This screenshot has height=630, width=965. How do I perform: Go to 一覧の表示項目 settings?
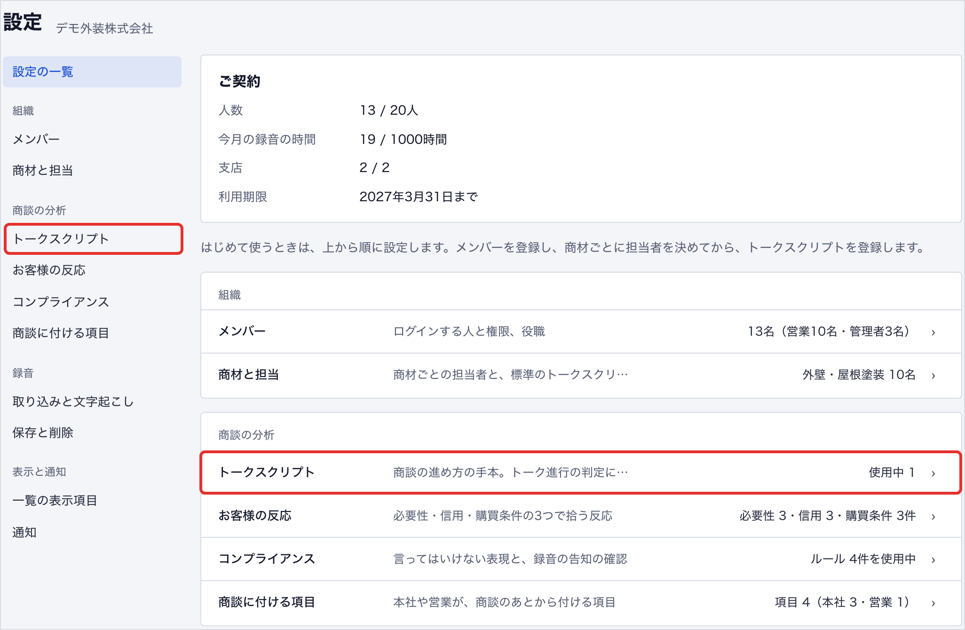click(92, 500)
